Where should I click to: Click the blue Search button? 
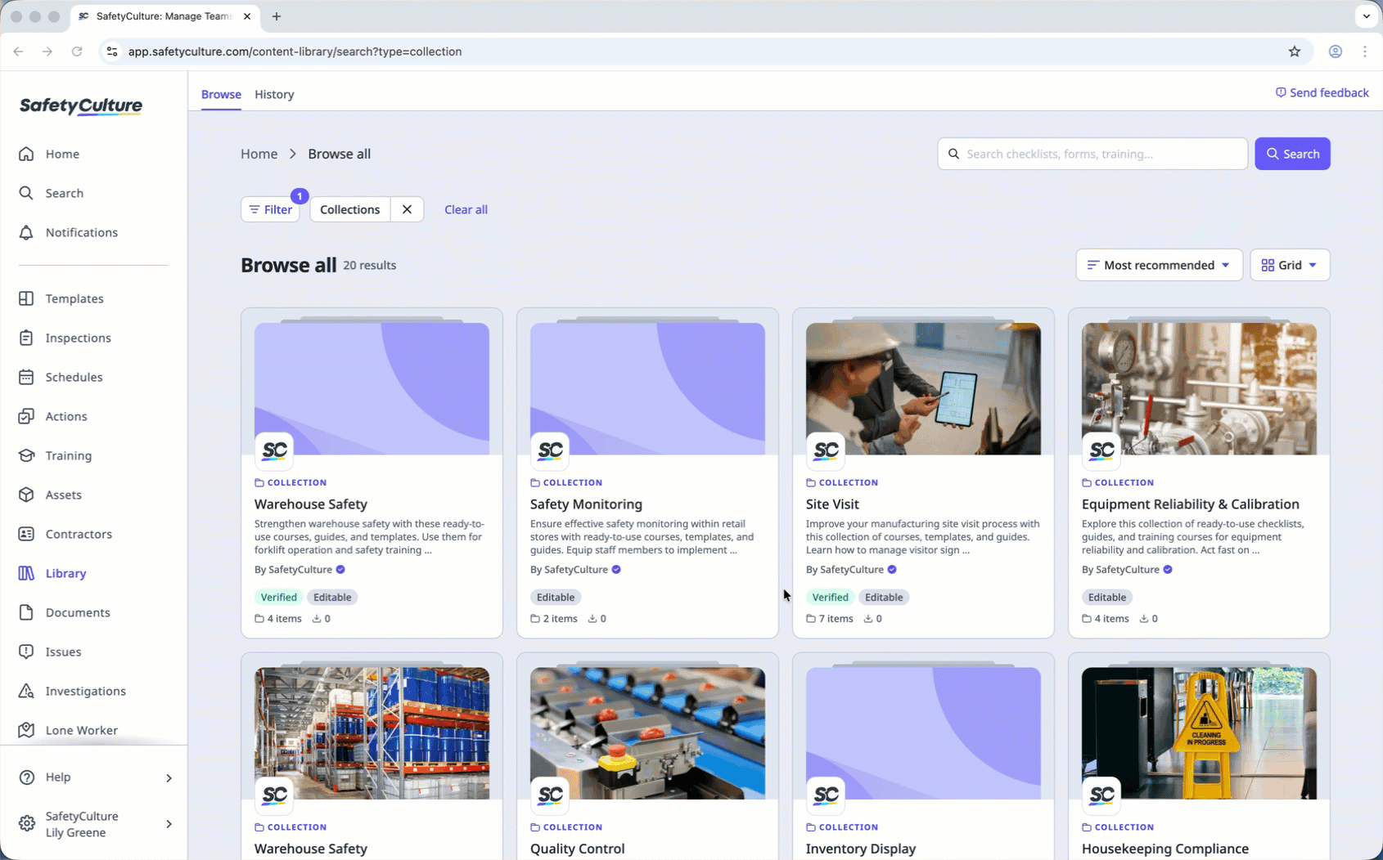tap(1292, 154)
